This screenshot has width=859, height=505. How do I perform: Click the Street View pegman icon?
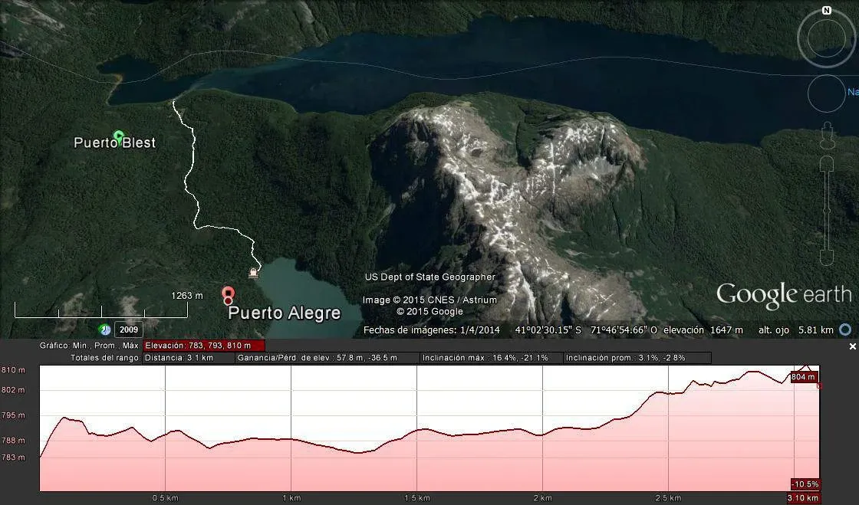(x=826, y=136)
